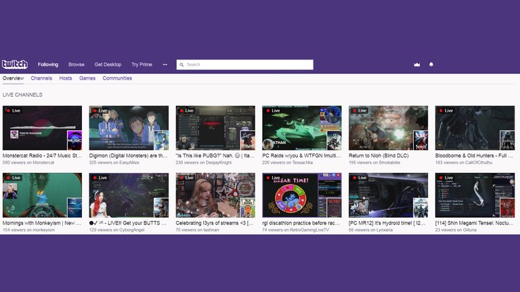
Task: Open the three-dot more menu
Action: click(x=165, y=65)
